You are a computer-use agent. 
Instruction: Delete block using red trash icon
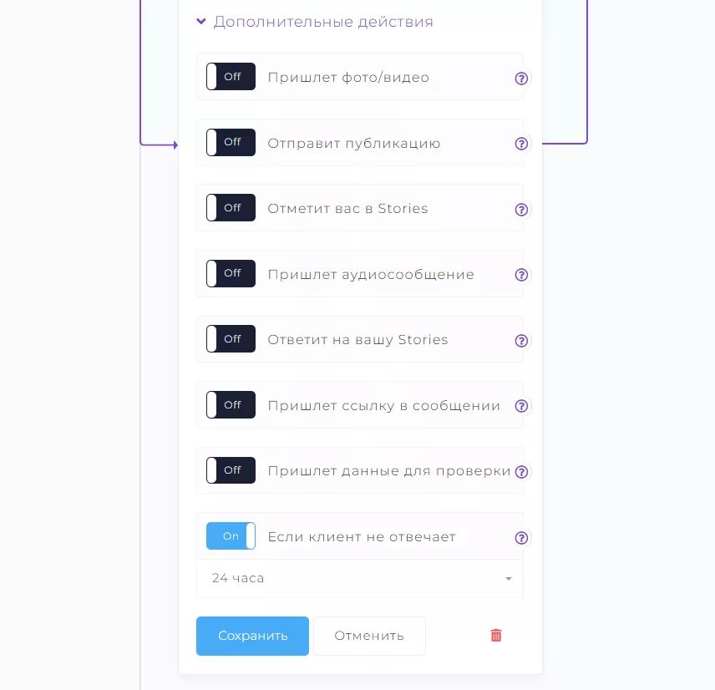click(496, 635)
